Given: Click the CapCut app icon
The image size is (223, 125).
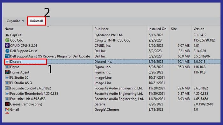Looking at the screenshot, I should tap(7, 35).
